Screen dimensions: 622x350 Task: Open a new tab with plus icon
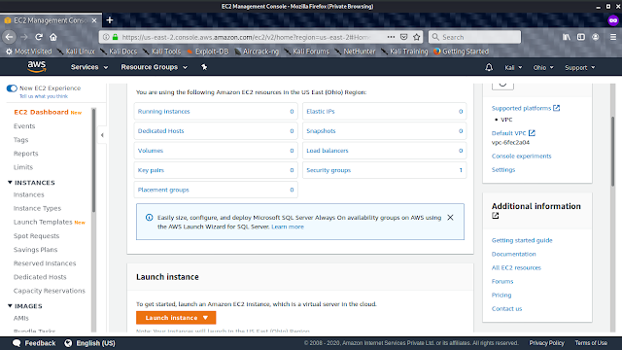click(x=110, y=19)
